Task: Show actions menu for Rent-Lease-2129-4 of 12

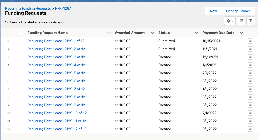Action: tap(250, 65)
